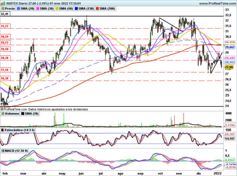This screenshot has width=237, height=176.
Task: Click the -0,4345 MACD signal value tag
Action: [x=230, y=167]
